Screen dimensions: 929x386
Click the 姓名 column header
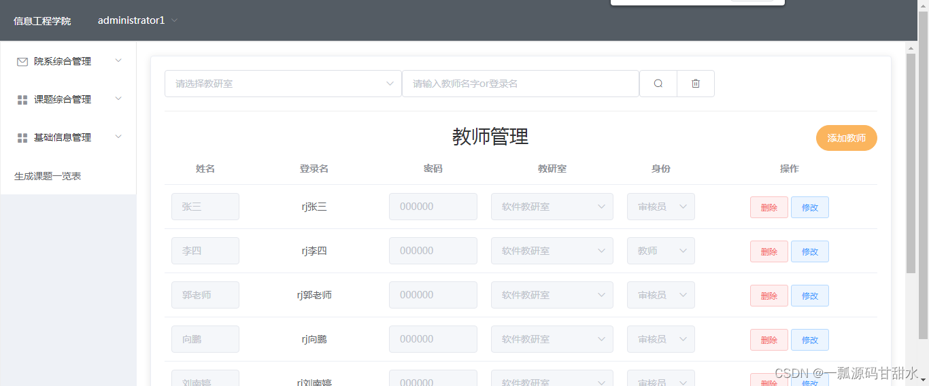click(x=205, y=169)
